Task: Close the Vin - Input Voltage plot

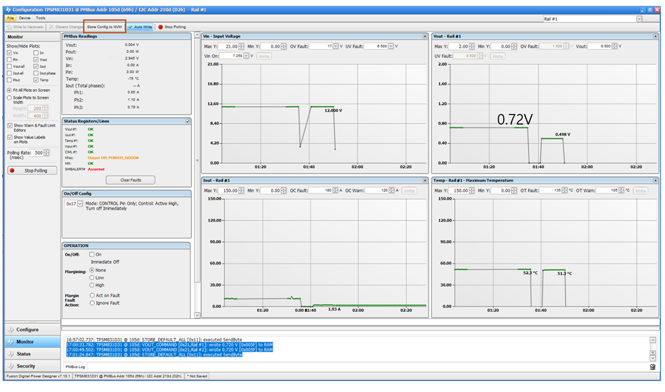Action: click(425, 36)
